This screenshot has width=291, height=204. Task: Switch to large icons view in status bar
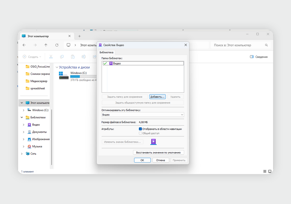point(270,171)
